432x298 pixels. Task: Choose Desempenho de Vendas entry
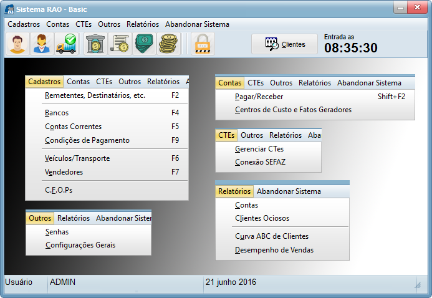click(x=282, y=250)
